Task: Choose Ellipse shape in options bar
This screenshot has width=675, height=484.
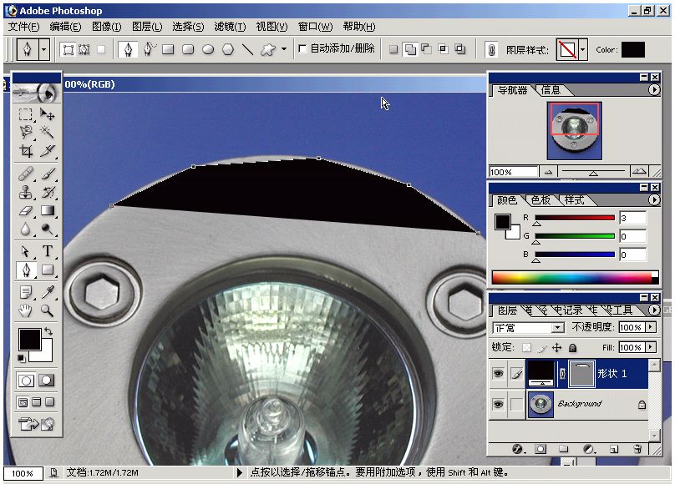Action: [x=208, y=49]
